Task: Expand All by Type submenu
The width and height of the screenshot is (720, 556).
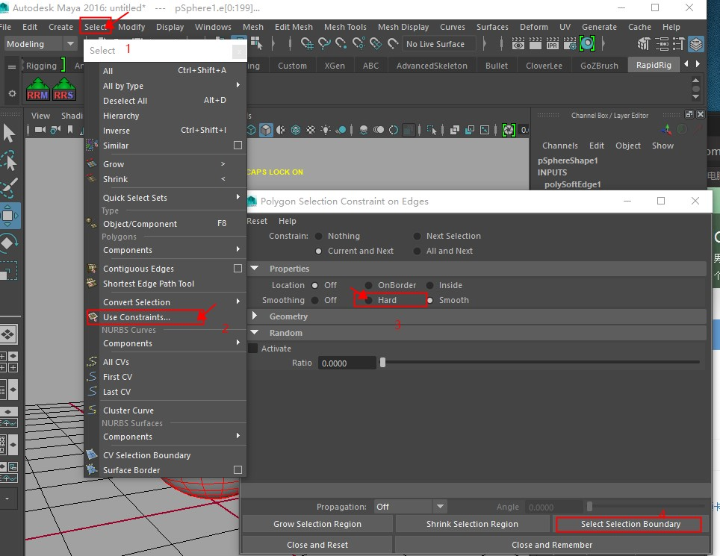Action: click(x=238, y=85)
